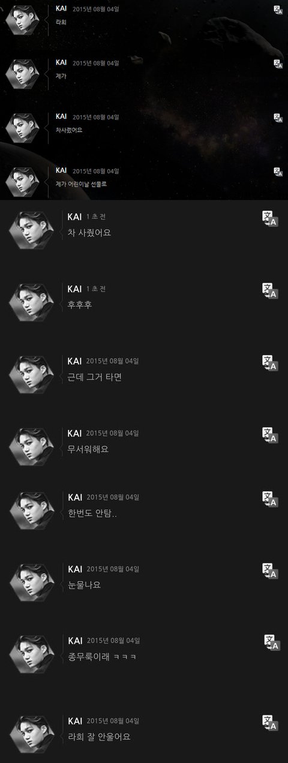The width and height of the screenshot is (288, 763).
Task: Select KAI username above '무서워해요'
Action: pos(75,433)
